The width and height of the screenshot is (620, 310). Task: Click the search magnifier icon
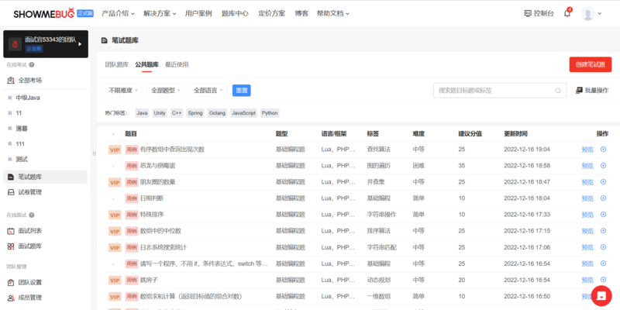tap(558, 91)
